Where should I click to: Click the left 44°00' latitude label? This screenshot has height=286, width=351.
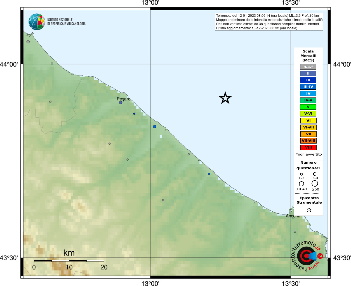pos(9,65)
